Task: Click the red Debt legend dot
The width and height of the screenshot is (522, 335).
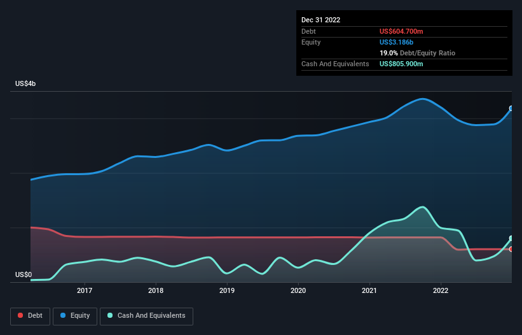Action: 20,315
